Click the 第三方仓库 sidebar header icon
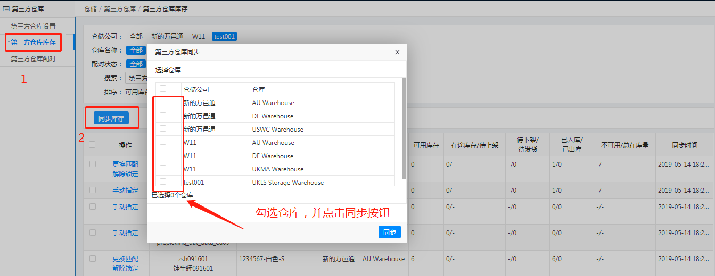The height and width of the screenshot is (276, 715). 6,9
